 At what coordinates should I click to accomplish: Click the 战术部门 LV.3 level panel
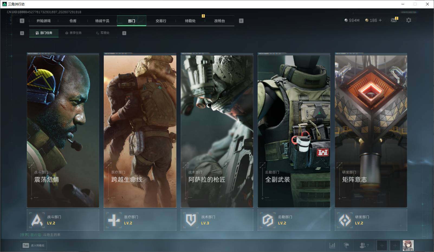coord(217,220)
